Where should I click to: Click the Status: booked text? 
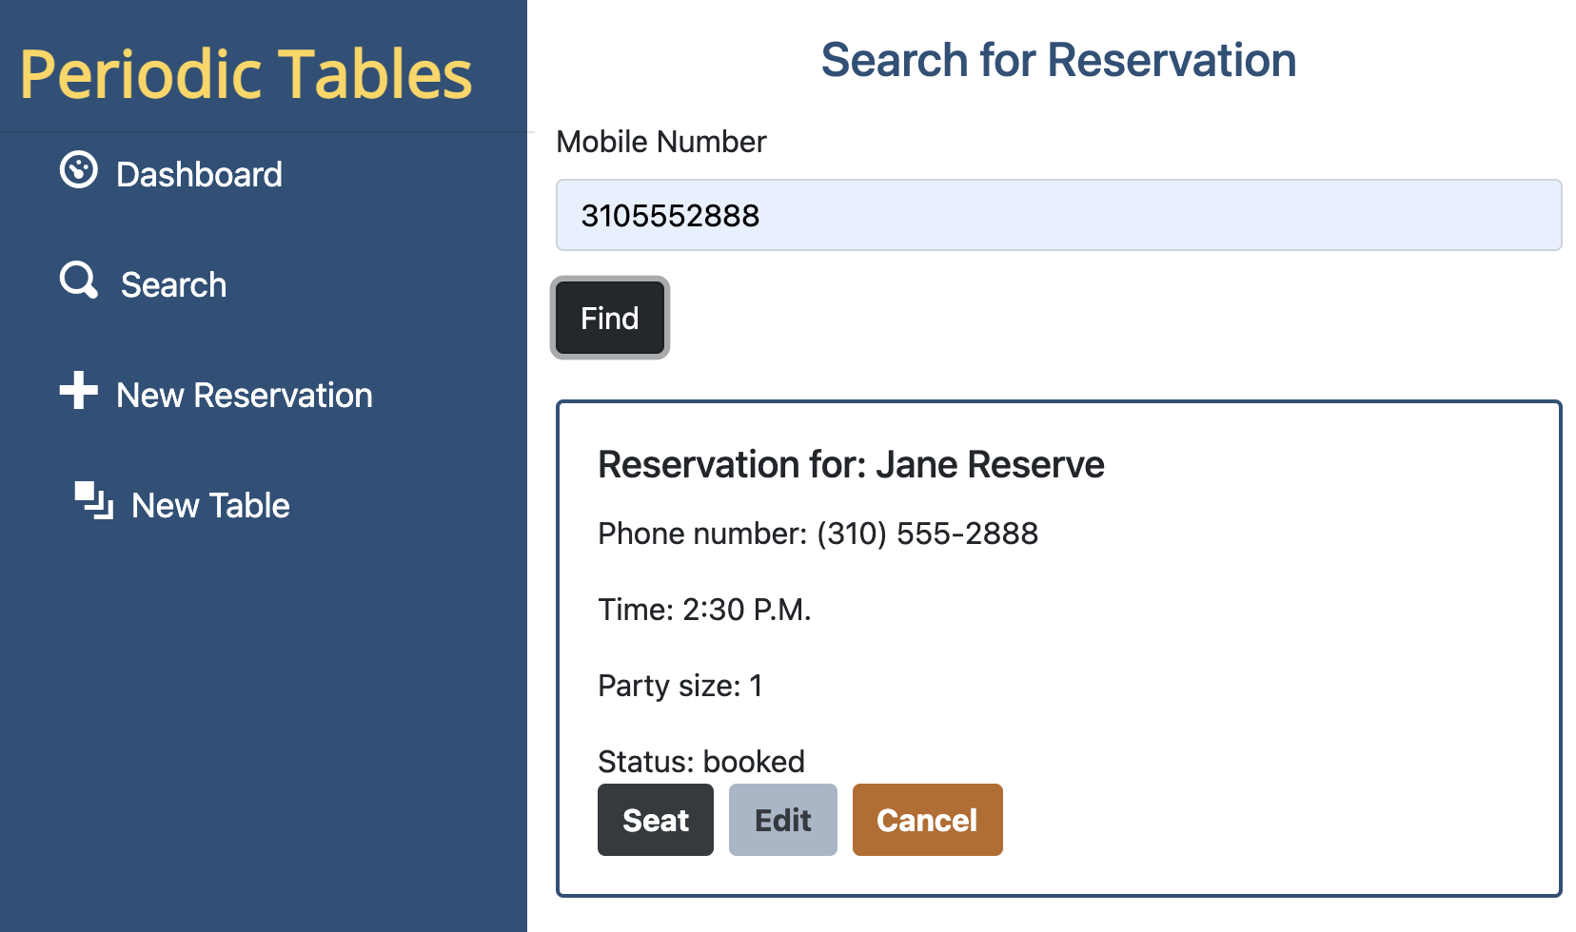pyautogui.click(x=700, y=761)
